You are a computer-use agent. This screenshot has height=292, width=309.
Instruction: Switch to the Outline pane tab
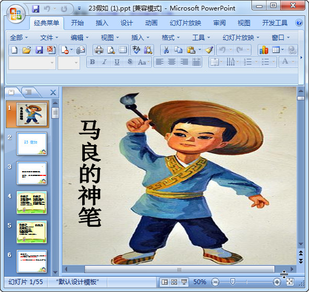click(x=29, y=92)
